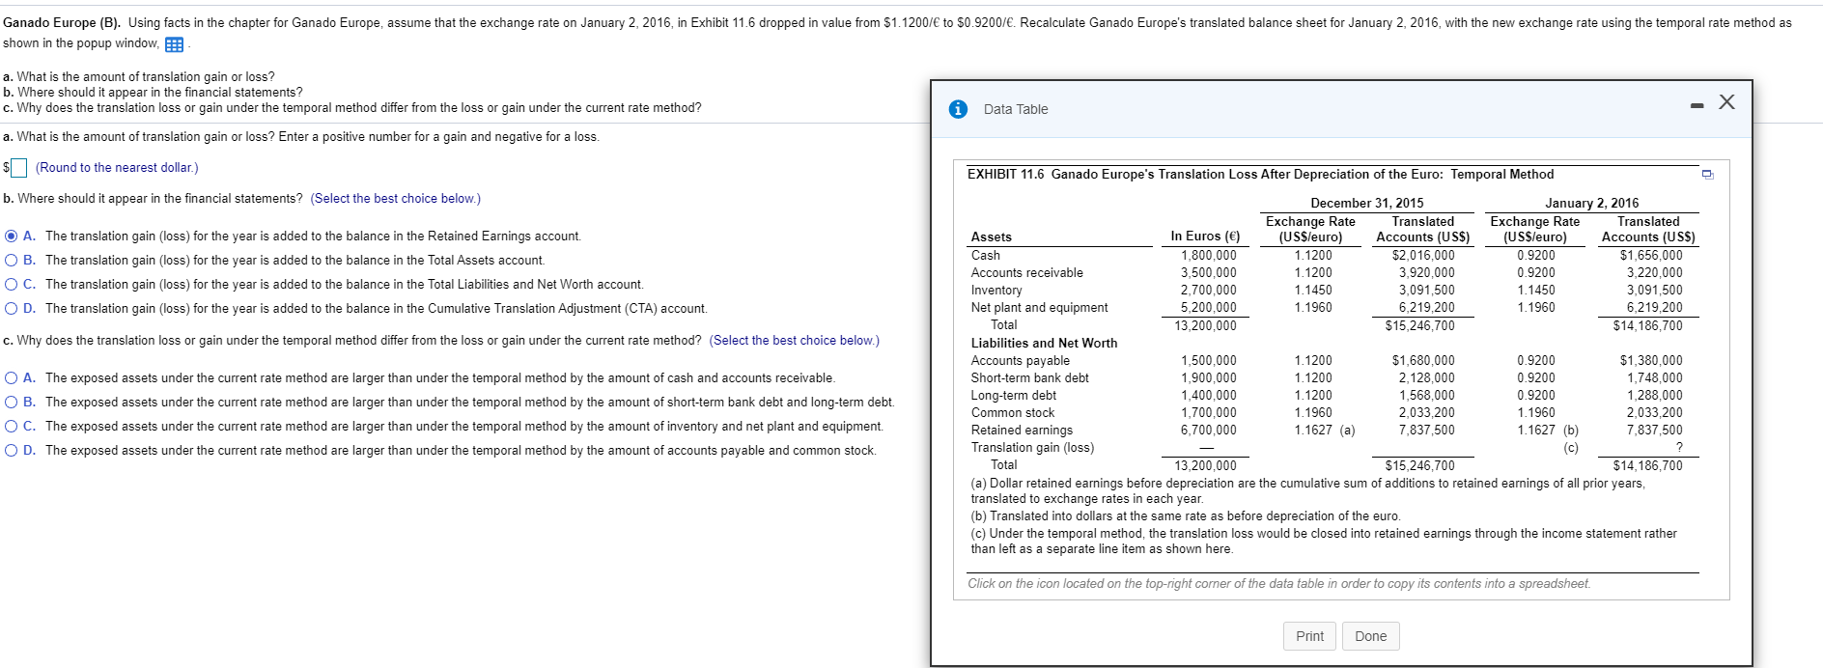Copy table contents using top-right spreadsheet icon
This screenshot has height=668, width=1823.
tap(1707, 175)
